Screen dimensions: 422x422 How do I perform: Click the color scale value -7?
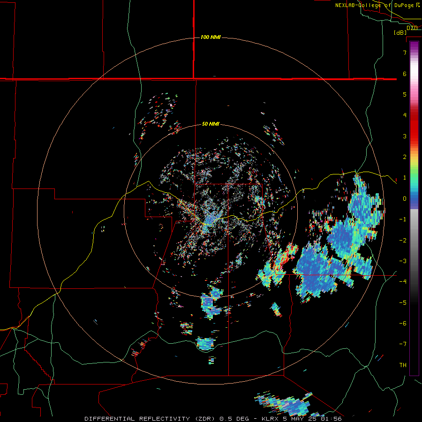pyautogui.click(x=403, y=344)
